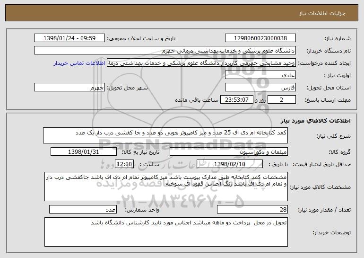Click the general description text box شرح کلی نیاز
Image resolution: width=364 pixels, height=258 pixels.
[165, 135]
